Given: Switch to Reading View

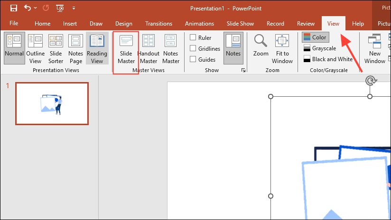Looking at the screenshot, I should coord(97,48).
